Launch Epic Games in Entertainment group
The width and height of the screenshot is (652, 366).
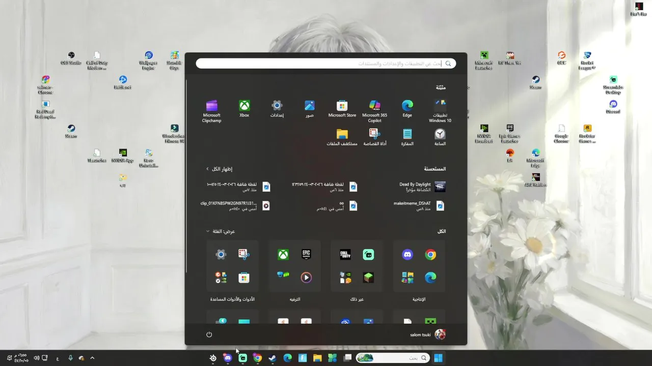[306, 255]
